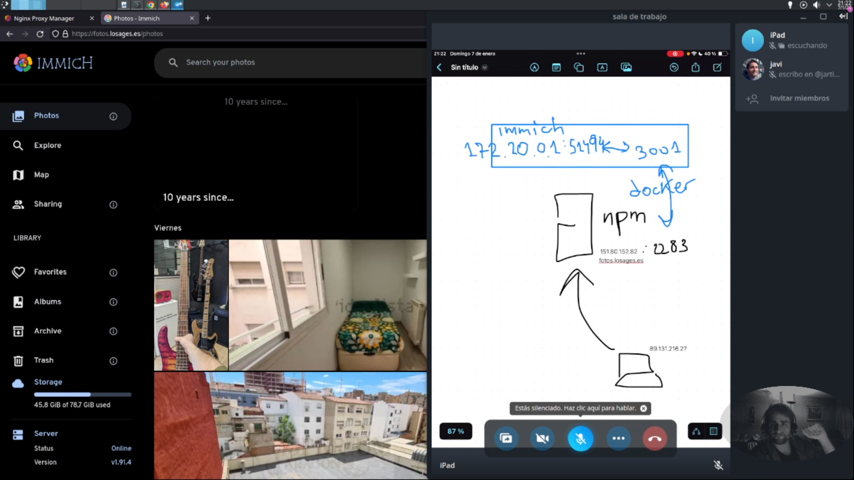The height and width of the screenshot is (480, 854).
Task: Open the Map view in sidebar
Action: (41, 175)
